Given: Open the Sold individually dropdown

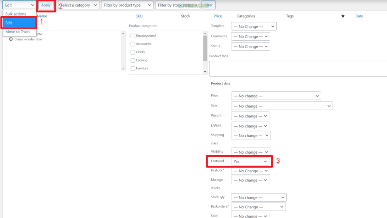Looking at the screenshot, I should coord(250,215).
